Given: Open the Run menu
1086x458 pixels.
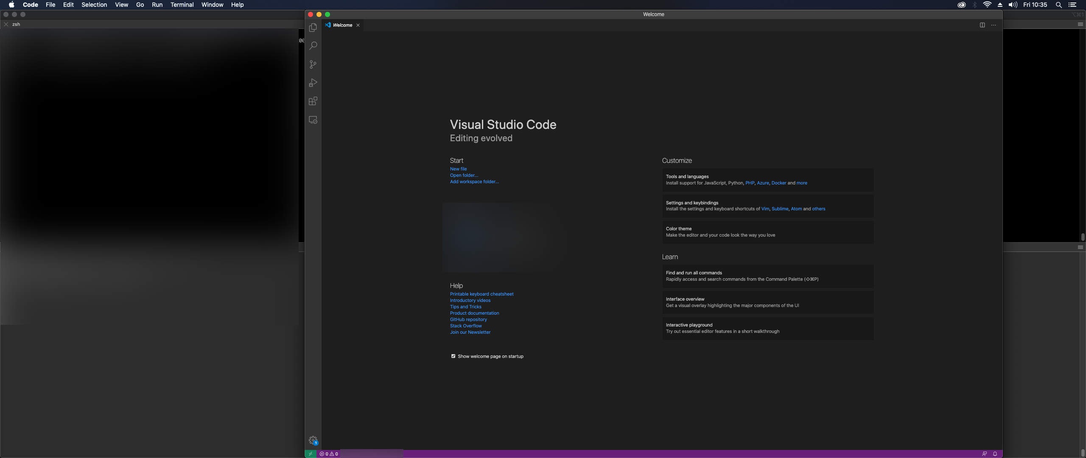Looking at the screenshot, I should (x=157, y=5).
